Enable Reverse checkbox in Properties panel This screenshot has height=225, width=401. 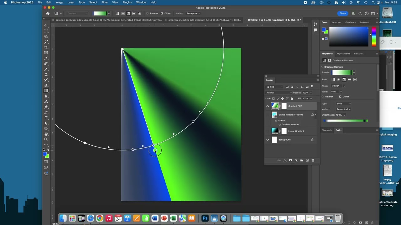point(323,97)
